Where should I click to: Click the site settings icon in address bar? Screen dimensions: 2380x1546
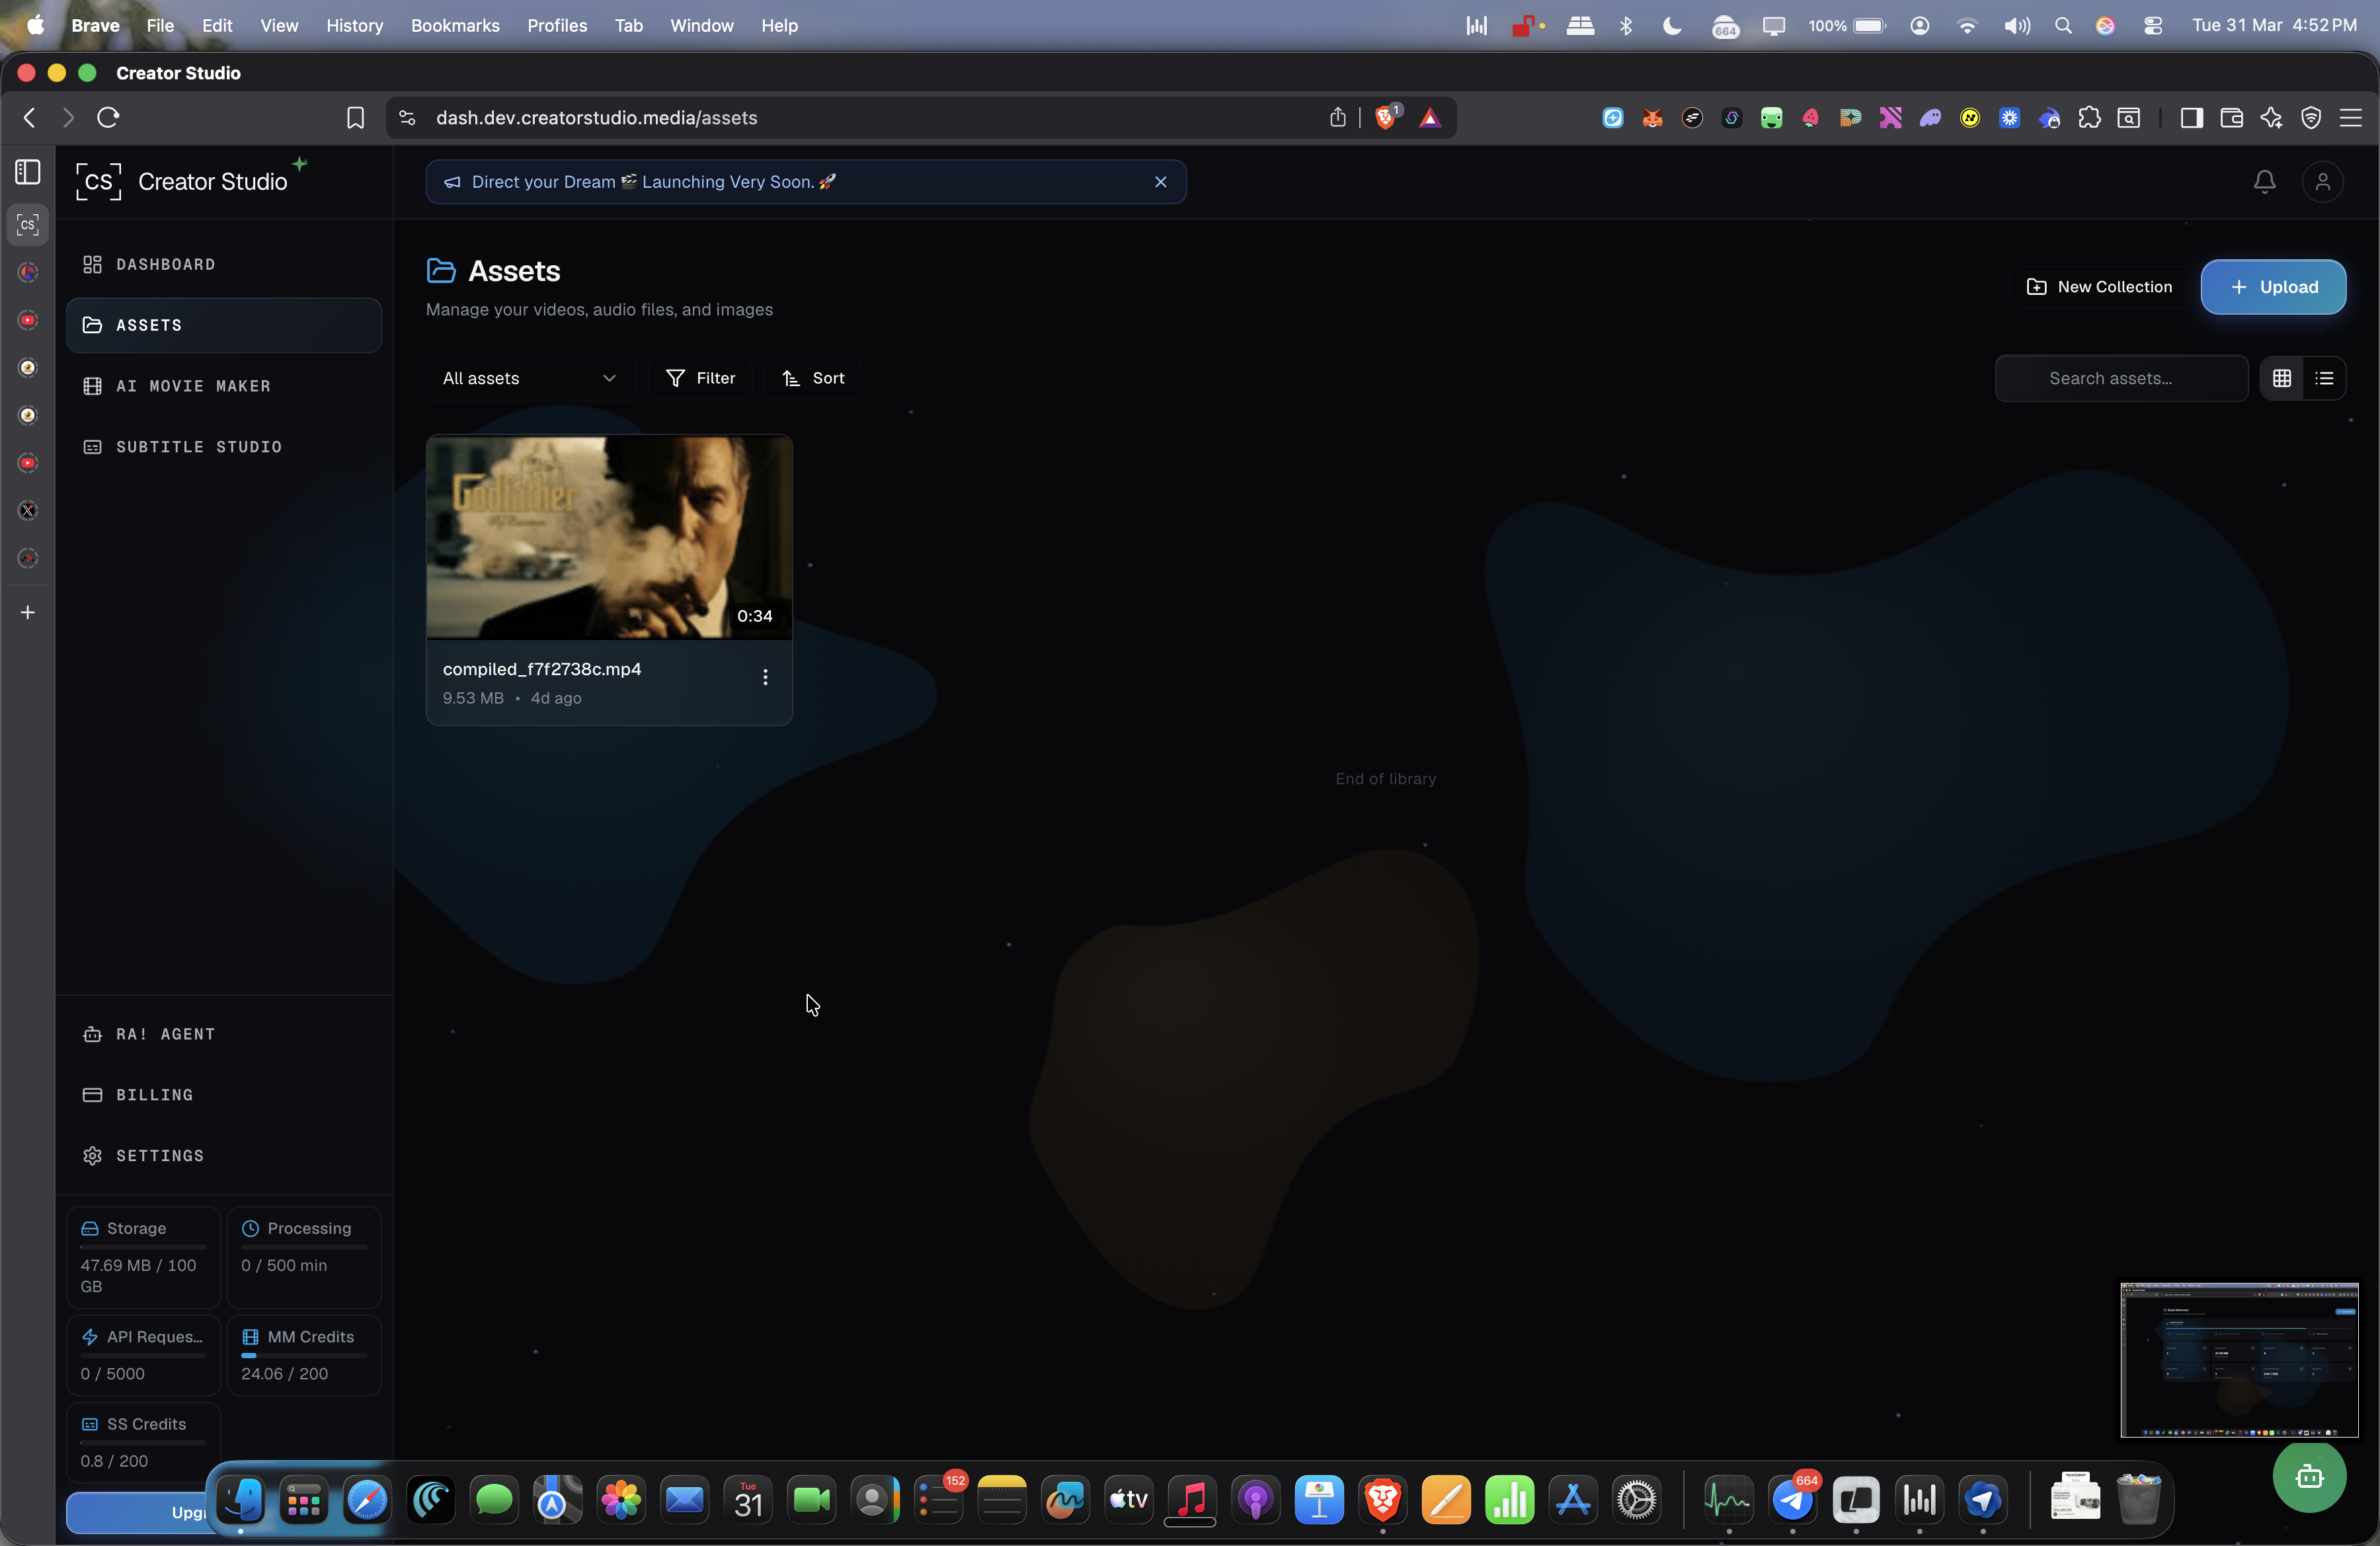pos(407,118)
